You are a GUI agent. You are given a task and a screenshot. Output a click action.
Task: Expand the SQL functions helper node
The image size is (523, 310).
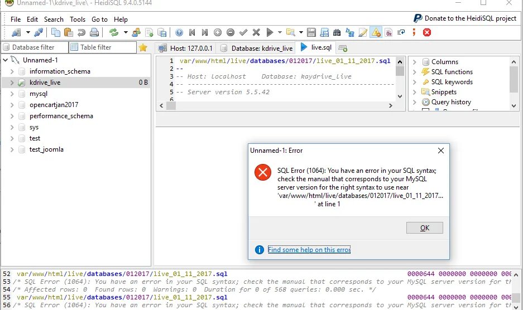414,72
